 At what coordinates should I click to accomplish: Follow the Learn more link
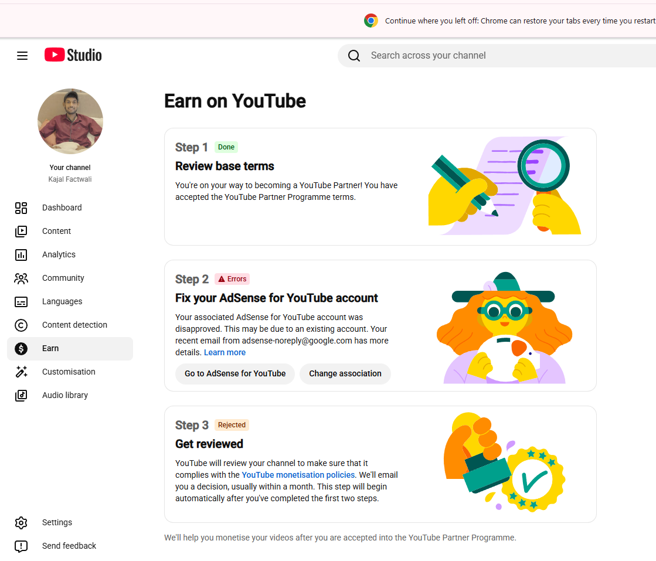tap(225, 353)
